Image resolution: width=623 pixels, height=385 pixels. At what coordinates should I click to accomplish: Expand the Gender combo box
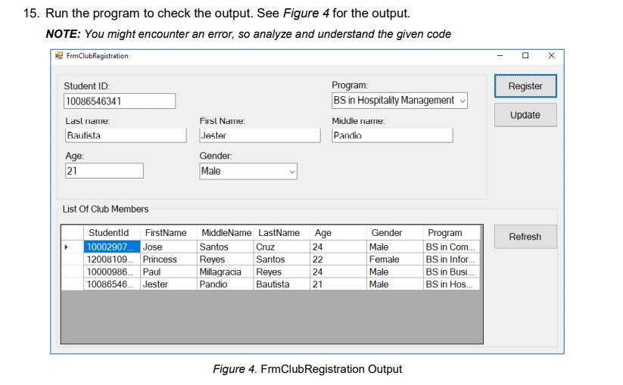click(x=292, y=172)
